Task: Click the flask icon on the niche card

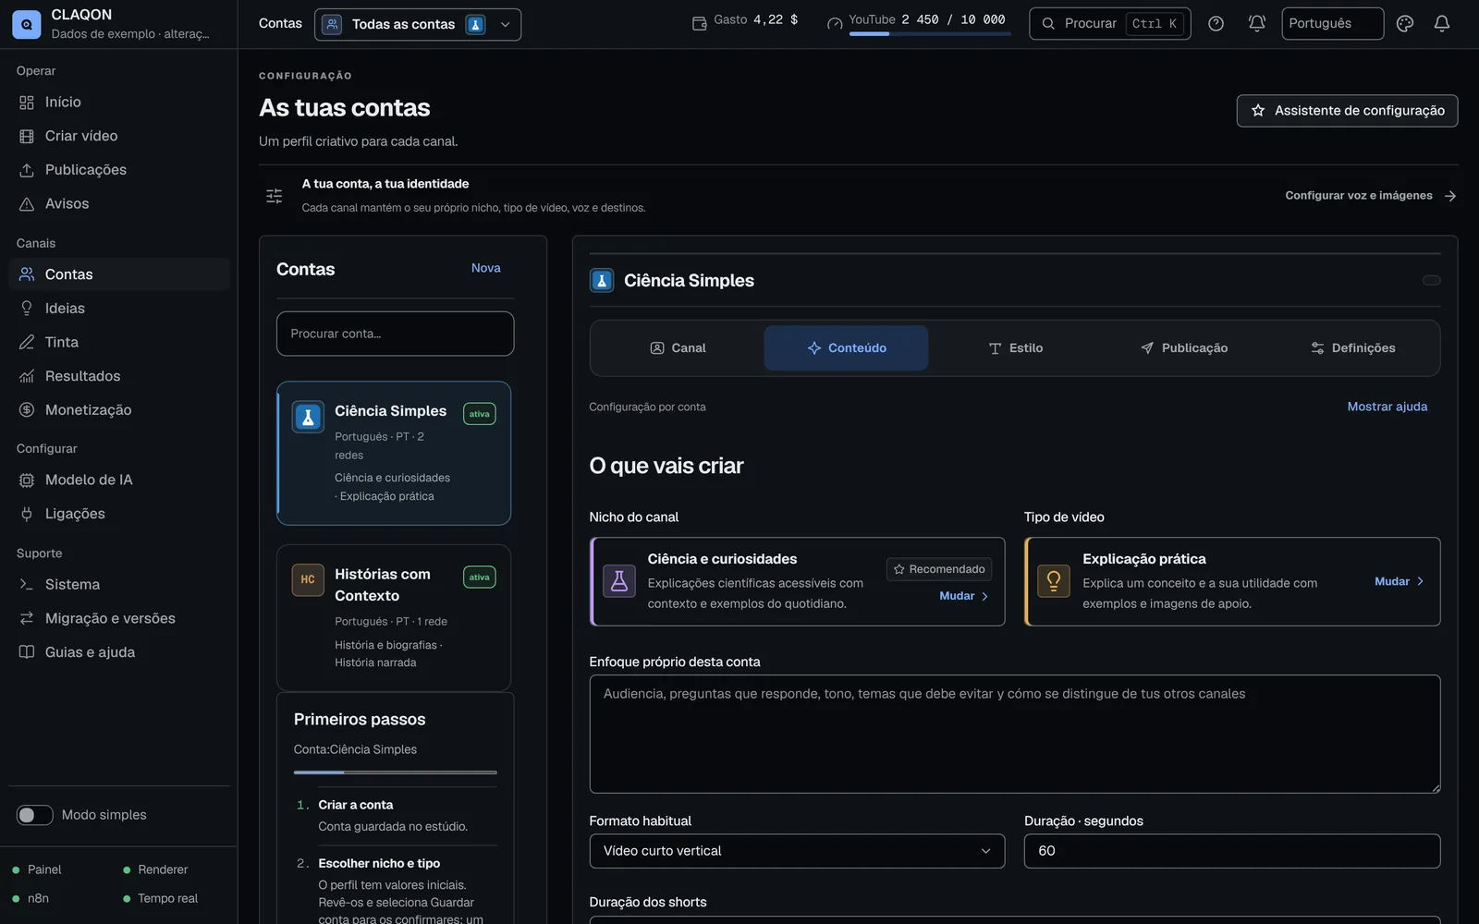Action: (x=619, y=581)
